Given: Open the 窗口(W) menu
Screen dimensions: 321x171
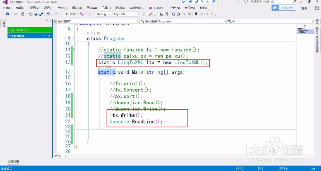Looking at the screenshot, I should click(x=190, y=8).
